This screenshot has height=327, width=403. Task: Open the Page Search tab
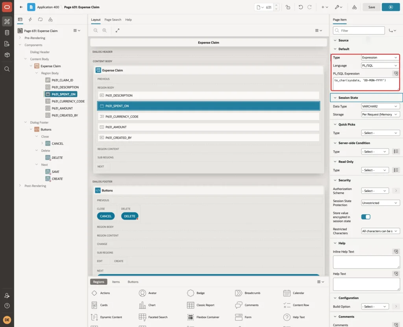pyautogui.click(x=113, y=20)
